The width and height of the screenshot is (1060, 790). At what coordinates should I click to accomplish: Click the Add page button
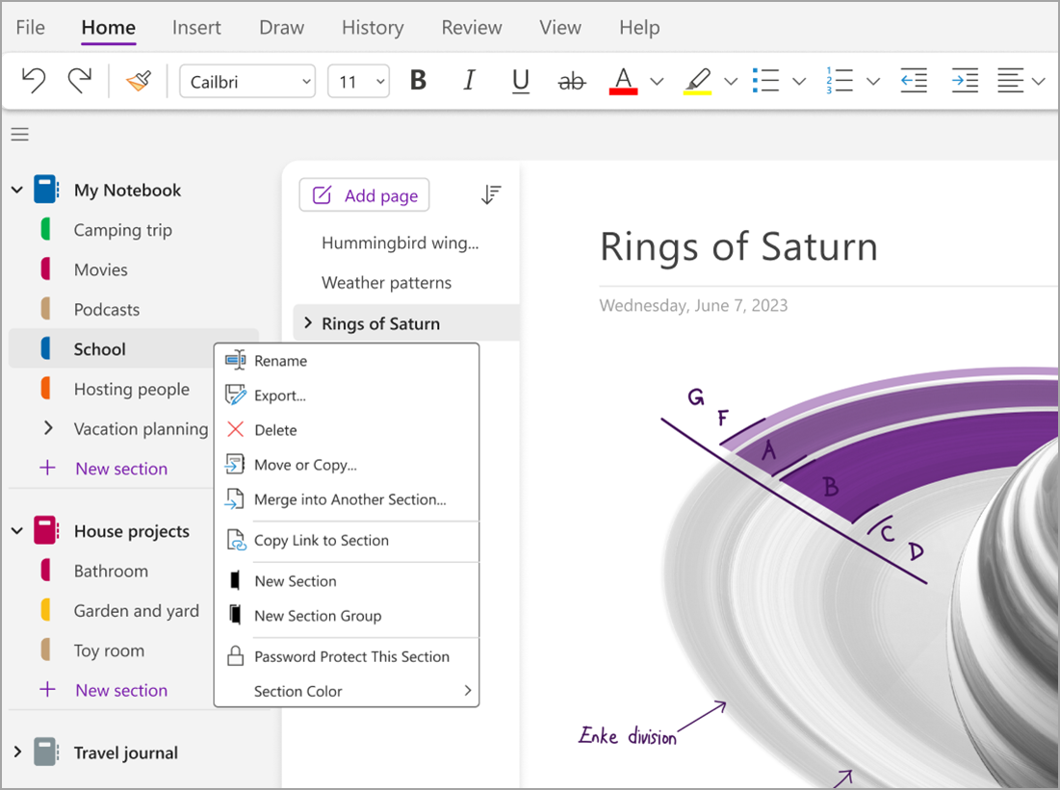(x=365, y=195)
